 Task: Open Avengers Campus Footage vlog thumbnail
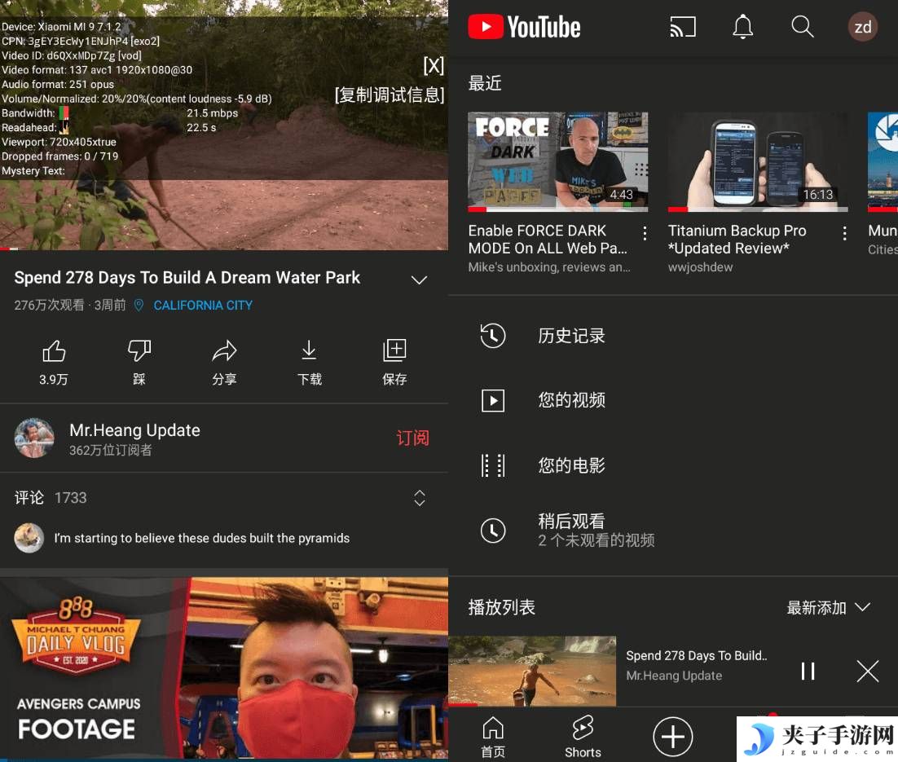(224, 667)
